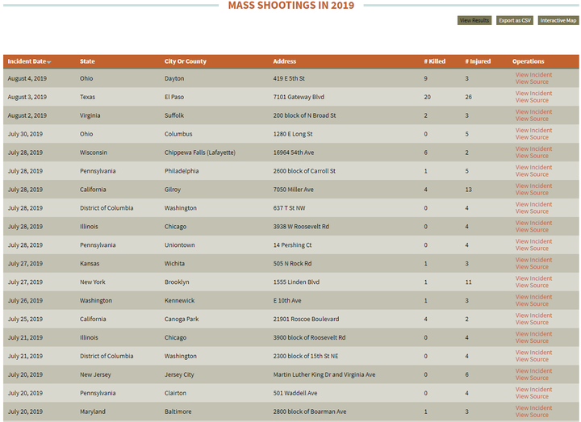Screen dimensions: 581x422
Task: Click city cell Chippewa Falls (Lafayette)
Action: 200,153
